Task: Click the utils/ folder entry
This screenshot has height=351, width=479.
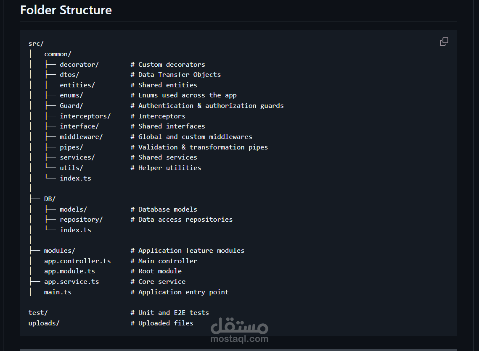Action: click(x=71, y=168)
